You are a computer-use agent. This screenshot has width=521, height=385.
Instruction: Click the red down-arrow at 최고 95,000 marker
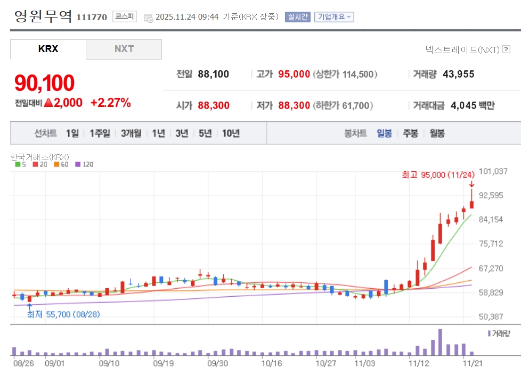471,184
